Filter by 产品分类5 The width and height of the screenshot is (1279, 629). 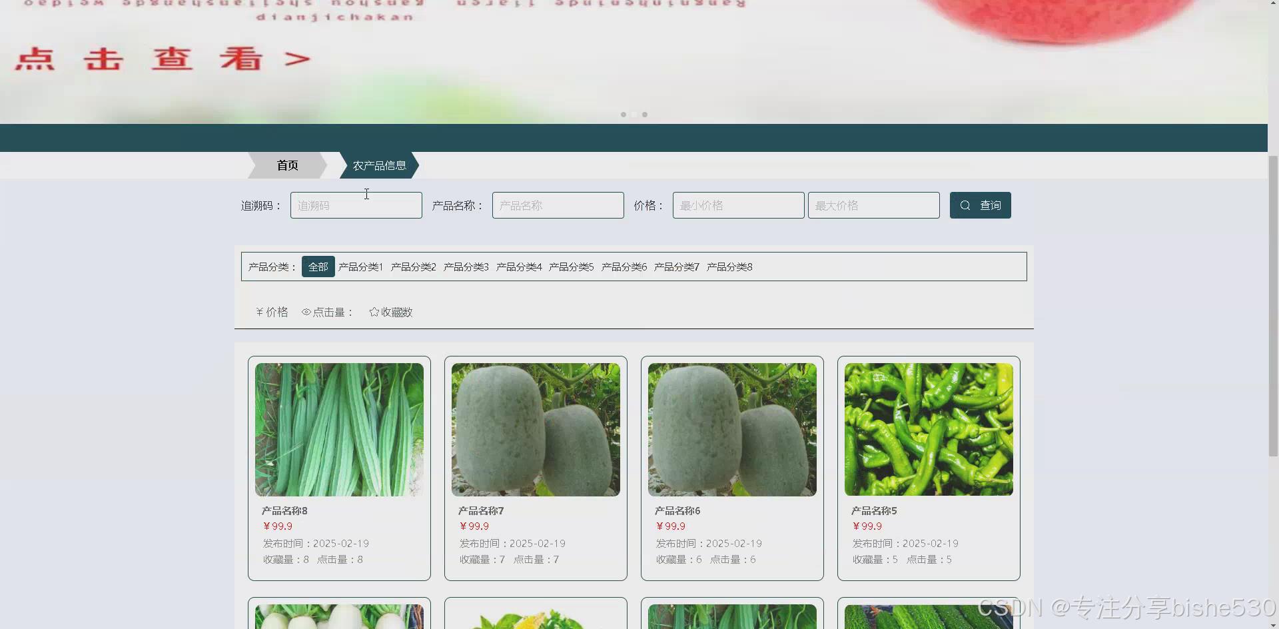571,267
